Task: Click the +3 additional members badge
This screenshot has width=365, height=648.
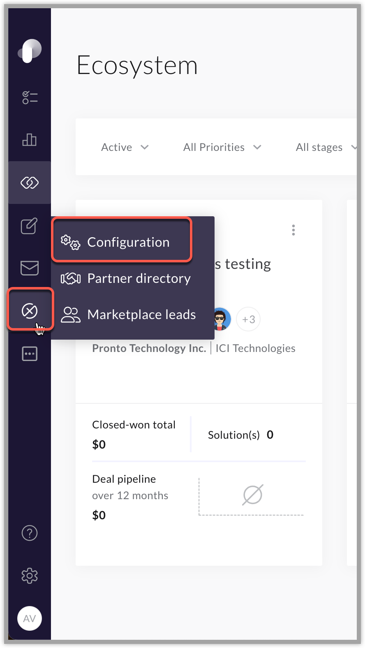Action: tap(248, 319)
